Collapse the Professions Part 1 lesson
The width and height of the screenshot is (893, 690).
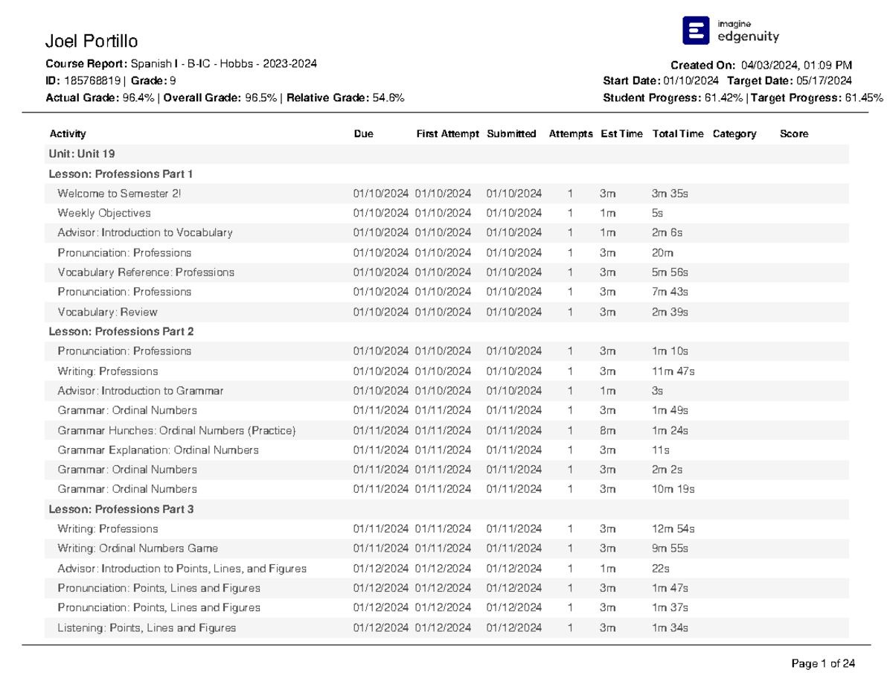click(x=121, y=173)
